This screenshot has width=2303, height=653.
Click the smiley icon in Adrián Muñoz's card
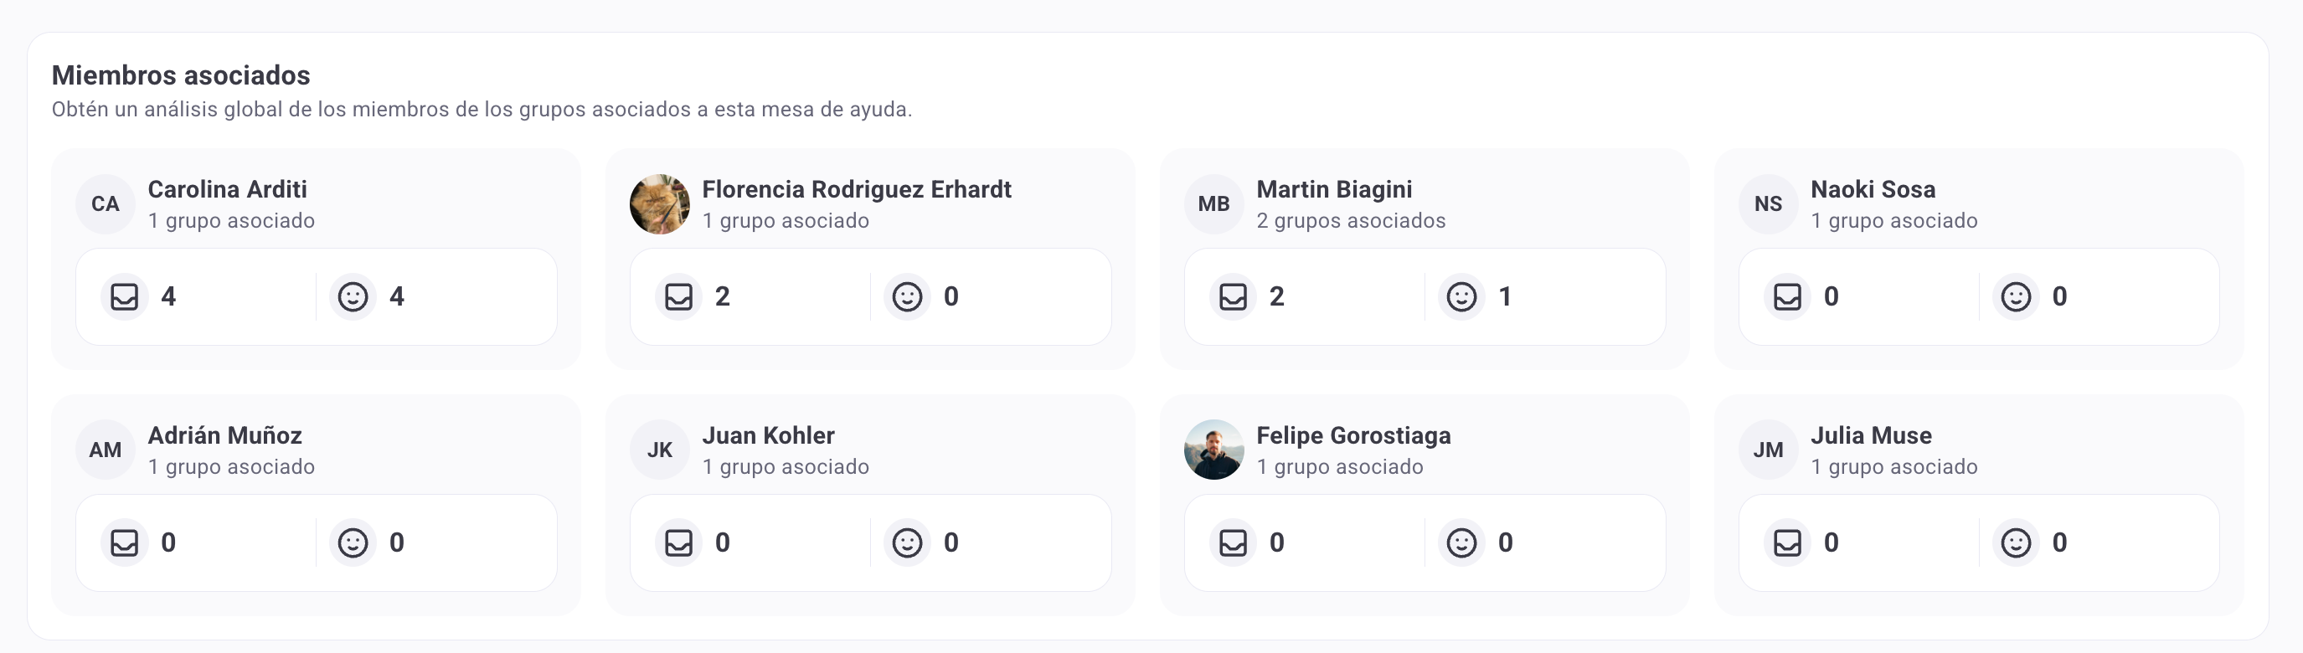click(353, 542)
